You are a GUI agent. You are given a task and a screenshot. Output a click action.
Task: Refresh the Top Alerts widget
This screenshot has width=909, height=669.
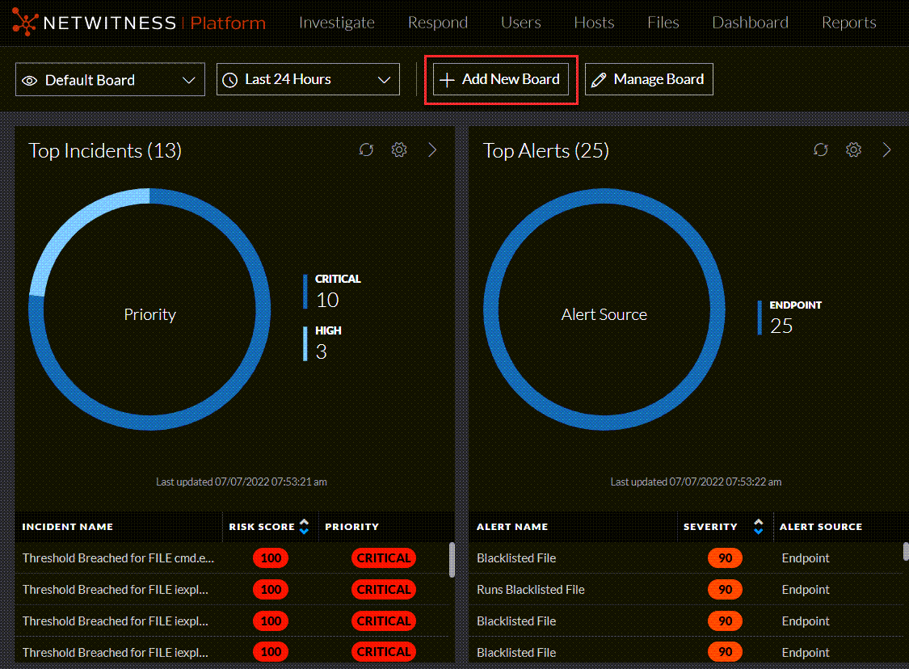(x=821, y=150)
